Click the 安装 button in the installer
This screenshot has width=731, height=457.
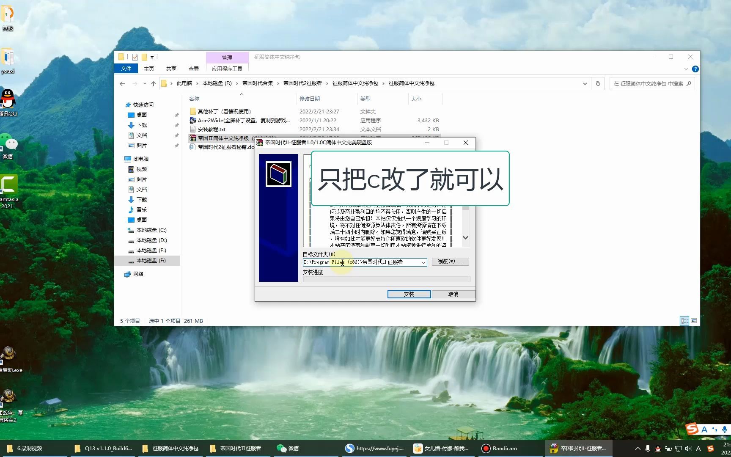[x=409, y=294]
